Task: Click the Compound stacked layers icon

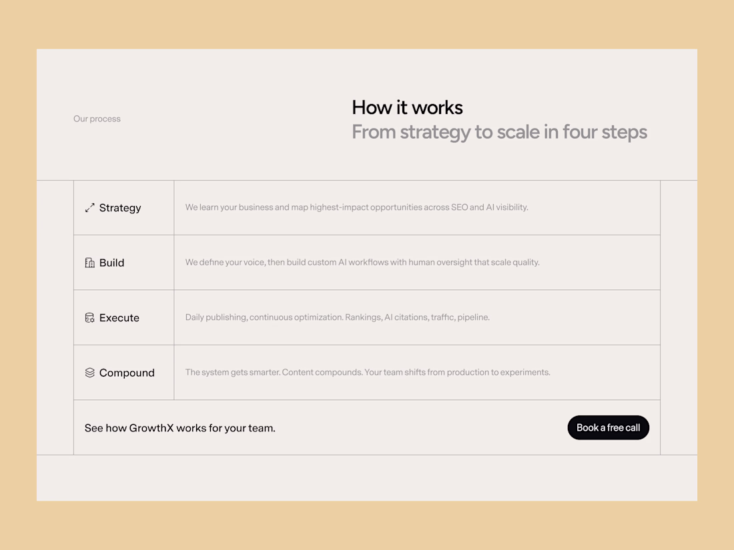Action: coord(90,373)
